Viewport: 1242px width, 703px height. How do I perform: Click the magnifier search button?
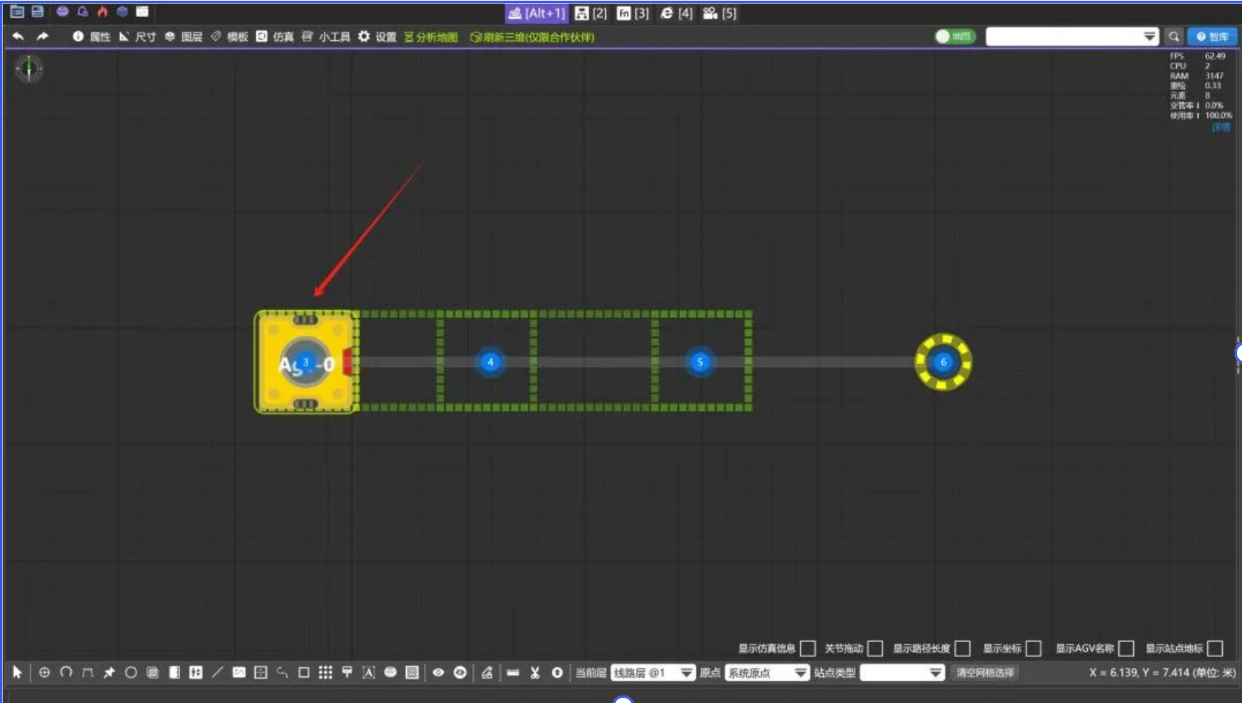click(1174, 36)
